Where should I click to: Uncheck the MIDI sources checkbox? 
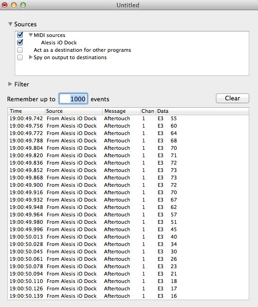tap(20, 35)
